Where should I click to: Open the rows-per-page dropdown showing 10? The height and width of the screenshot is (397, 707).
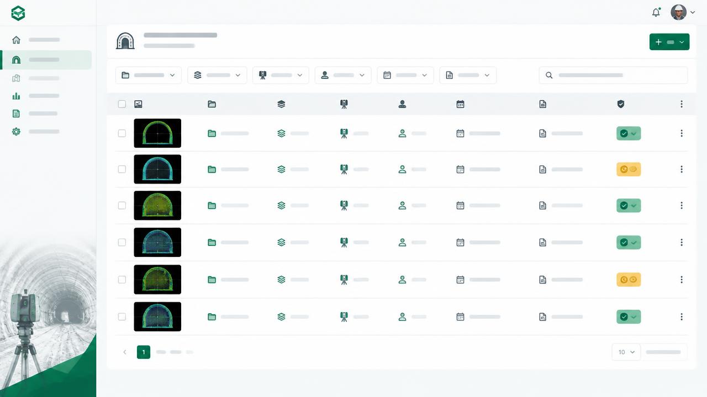point(626,352)
